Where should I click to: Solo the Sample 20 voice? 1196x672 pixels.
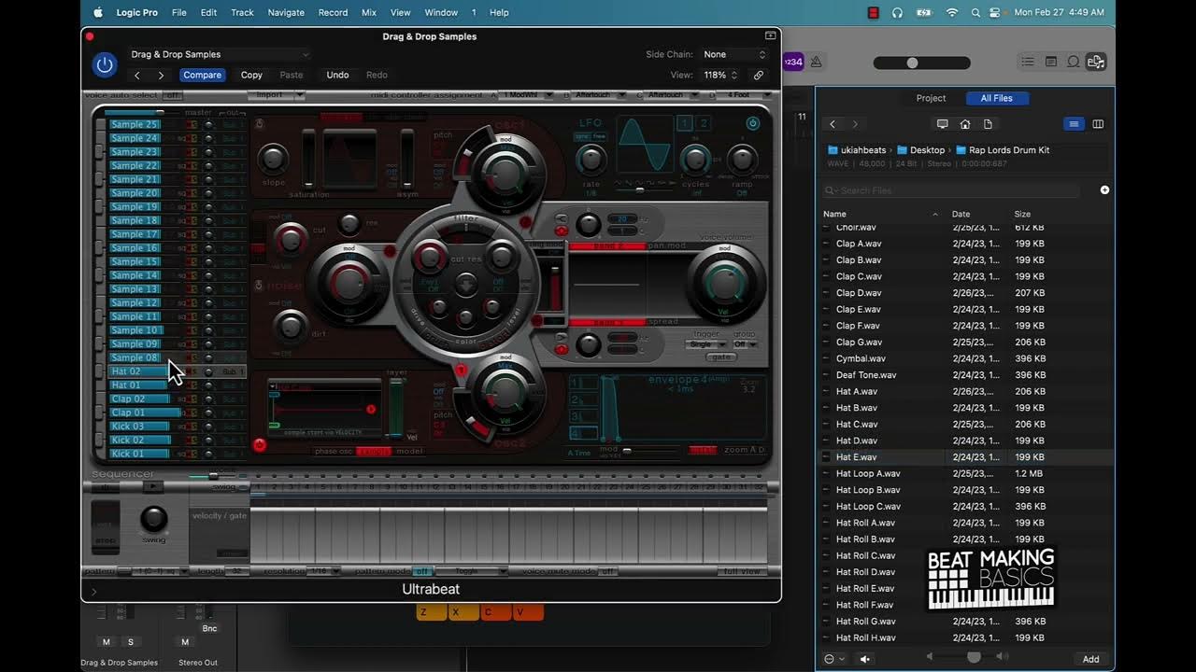(x=193, y=193)
